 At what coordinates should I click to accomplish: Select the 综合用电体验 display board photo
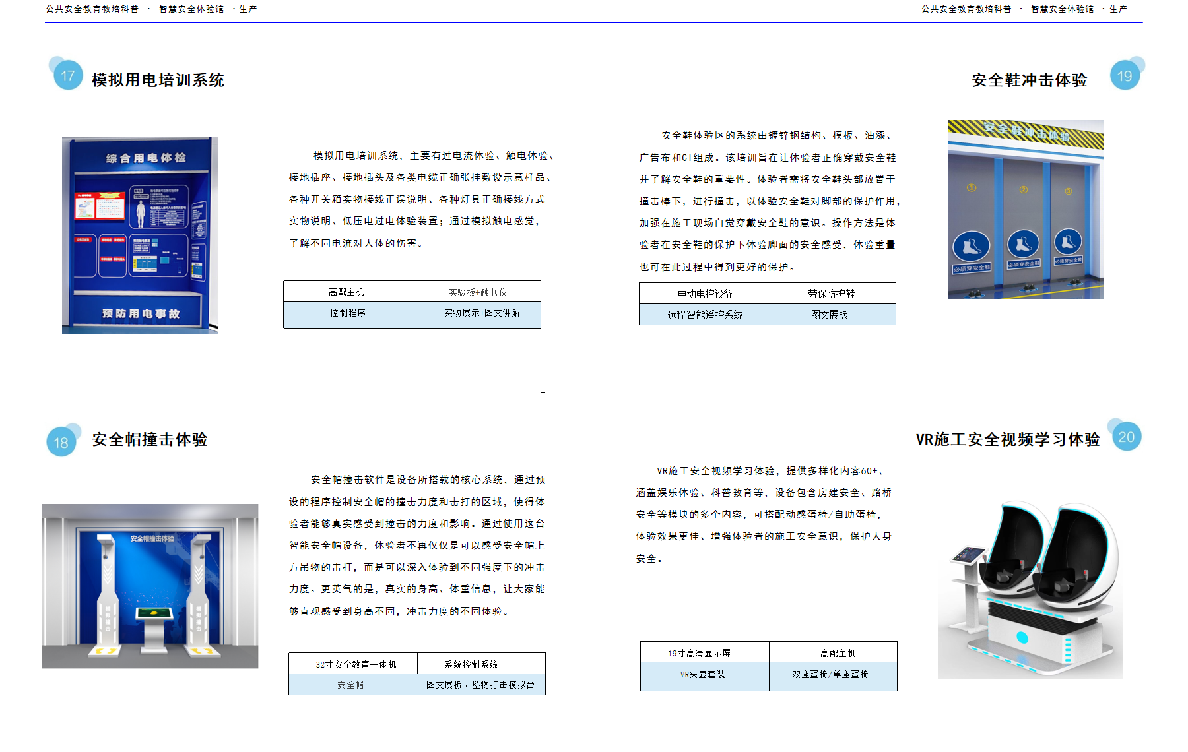[x=140, y=235]
